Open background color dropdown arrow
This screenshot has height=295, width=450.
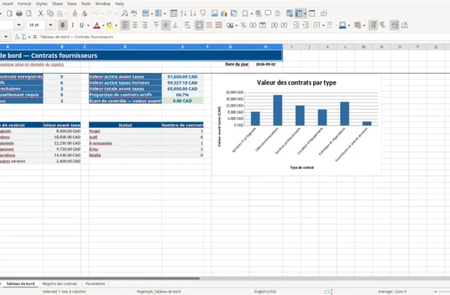tap(116, 25)
